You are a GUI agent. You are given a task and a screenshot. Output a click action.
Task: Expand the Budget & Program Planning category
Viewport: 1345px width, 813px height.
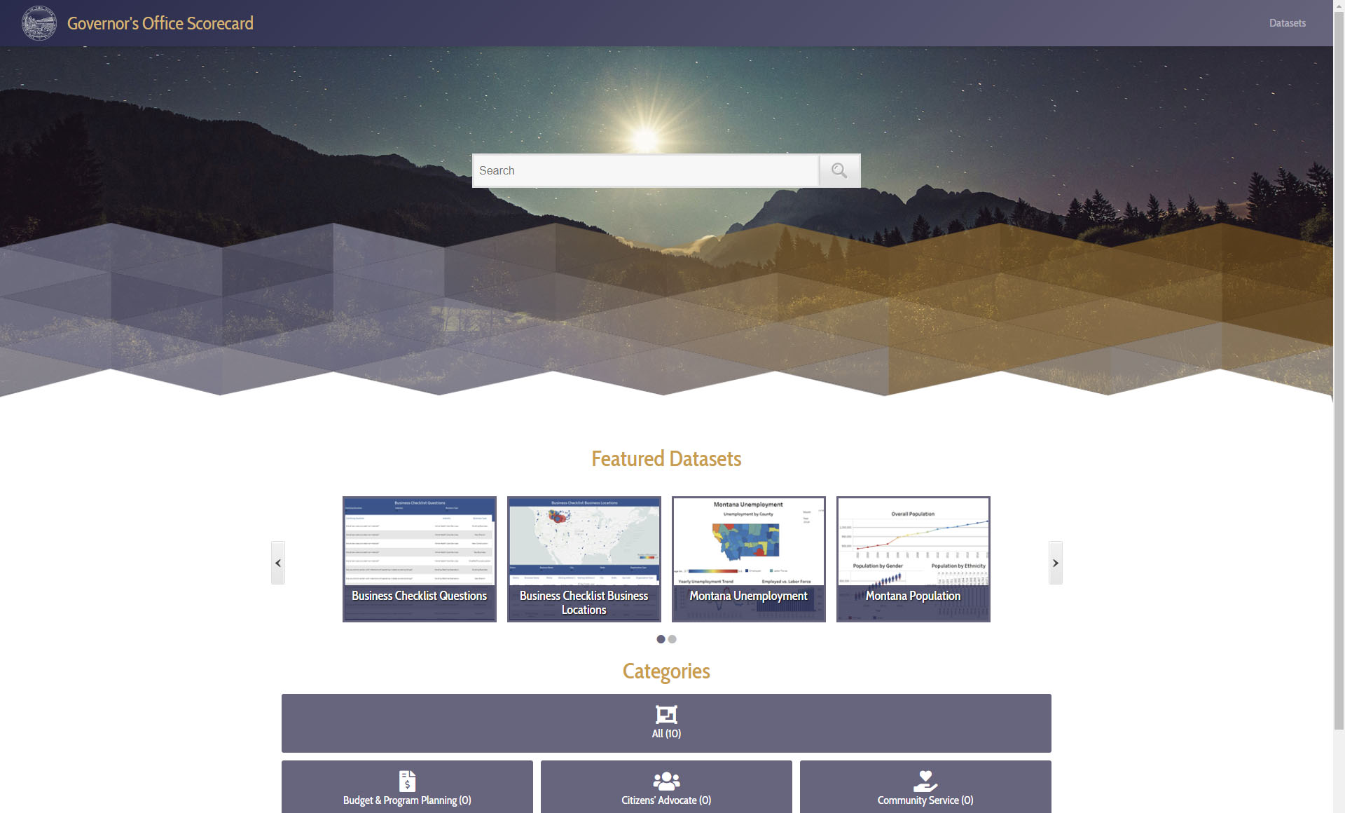[x=406, y=788]
